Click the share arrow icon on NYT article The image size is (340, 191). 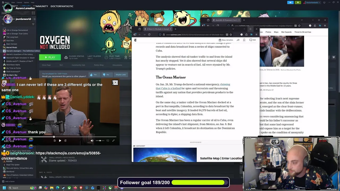[238, 40]
